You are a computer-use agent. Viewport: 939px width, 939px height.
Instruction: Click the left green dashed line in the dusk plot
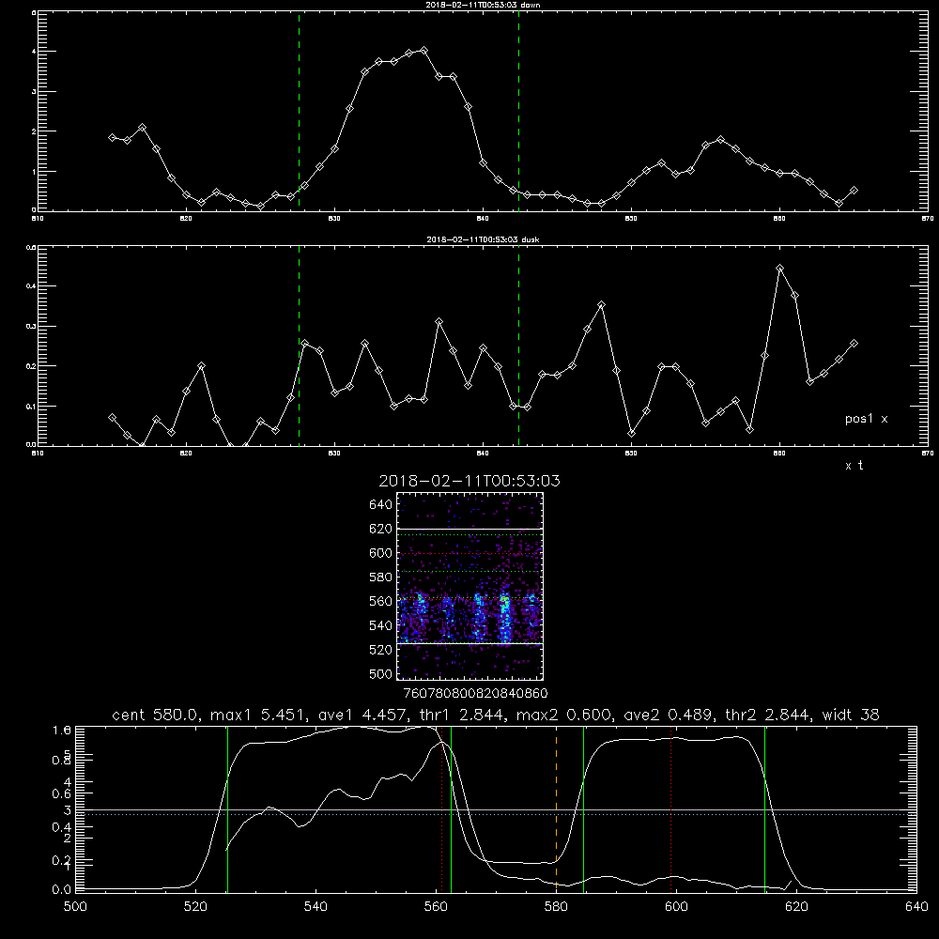click(x=299, y=346)
